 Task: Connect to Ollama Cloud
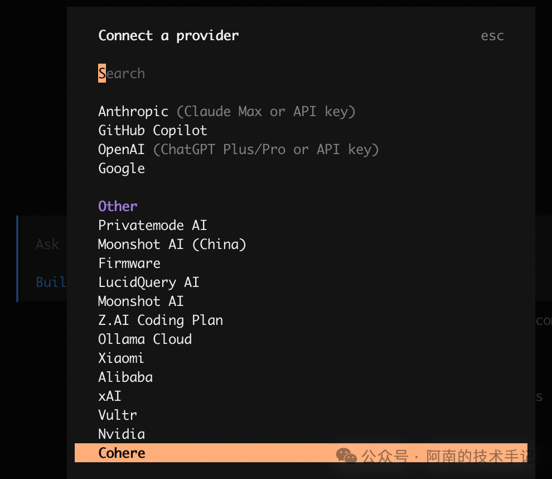[x=144, y=339]
